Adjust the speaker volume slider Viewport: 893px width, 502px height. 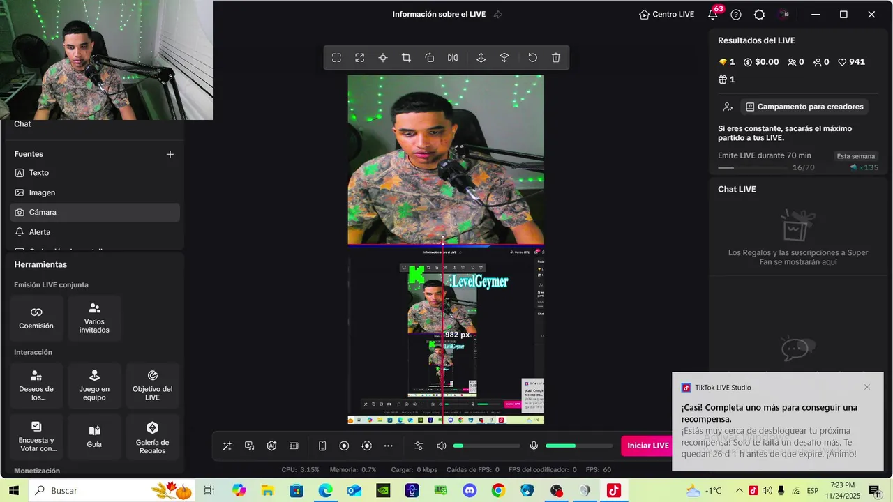pos(486,446)
